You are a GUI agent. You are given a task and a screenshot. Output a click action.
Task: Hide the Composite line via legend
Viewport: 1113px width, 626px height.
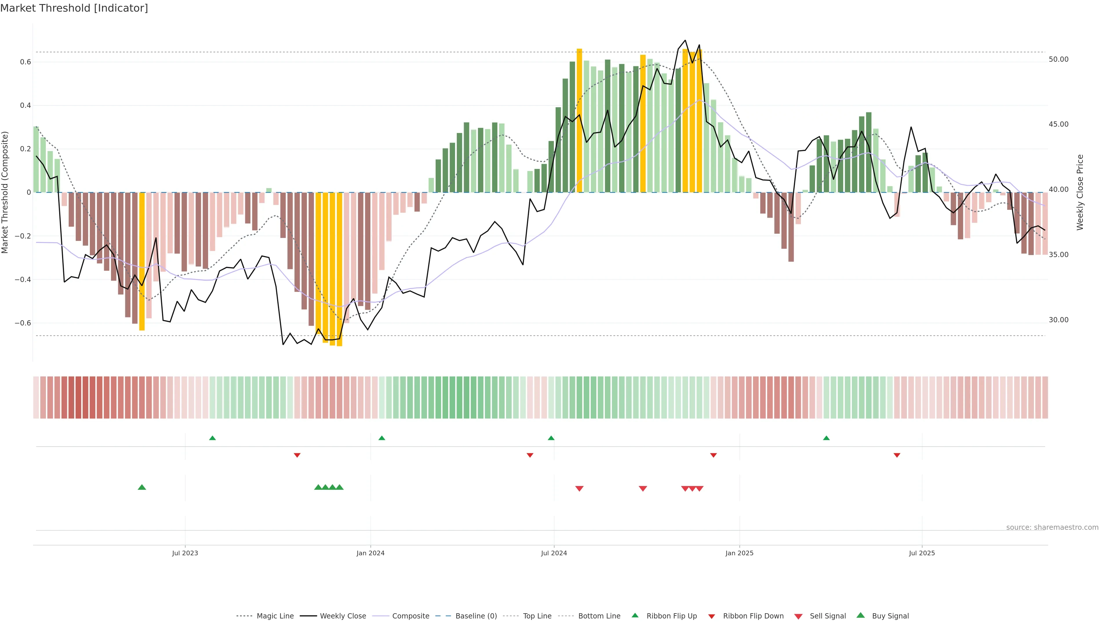click(x=410, y=616)
